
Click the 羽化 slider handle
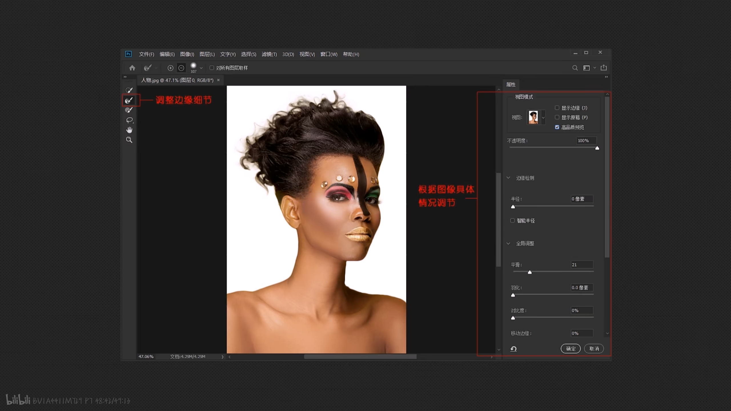pos(513,295)
